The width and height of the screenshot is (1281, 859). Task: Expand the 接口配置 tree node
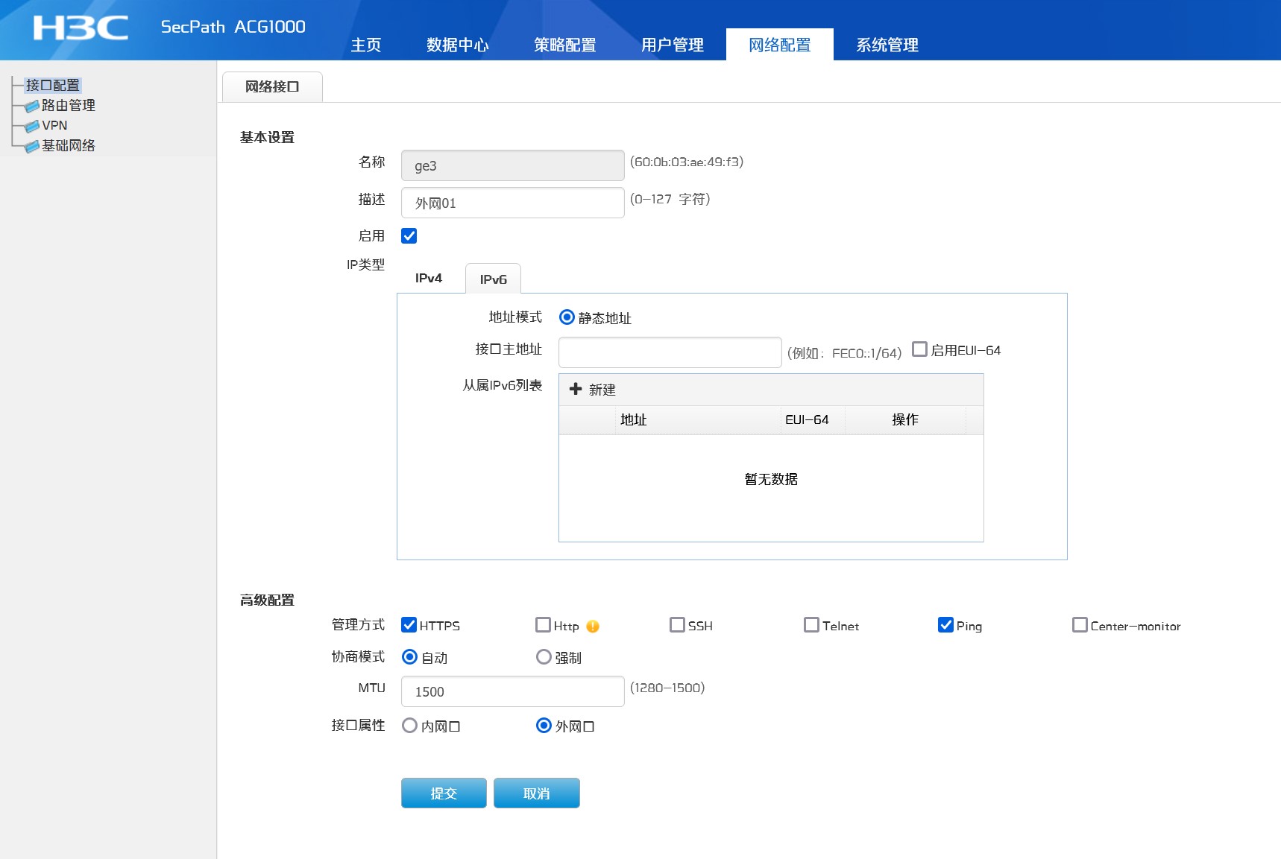52,86
